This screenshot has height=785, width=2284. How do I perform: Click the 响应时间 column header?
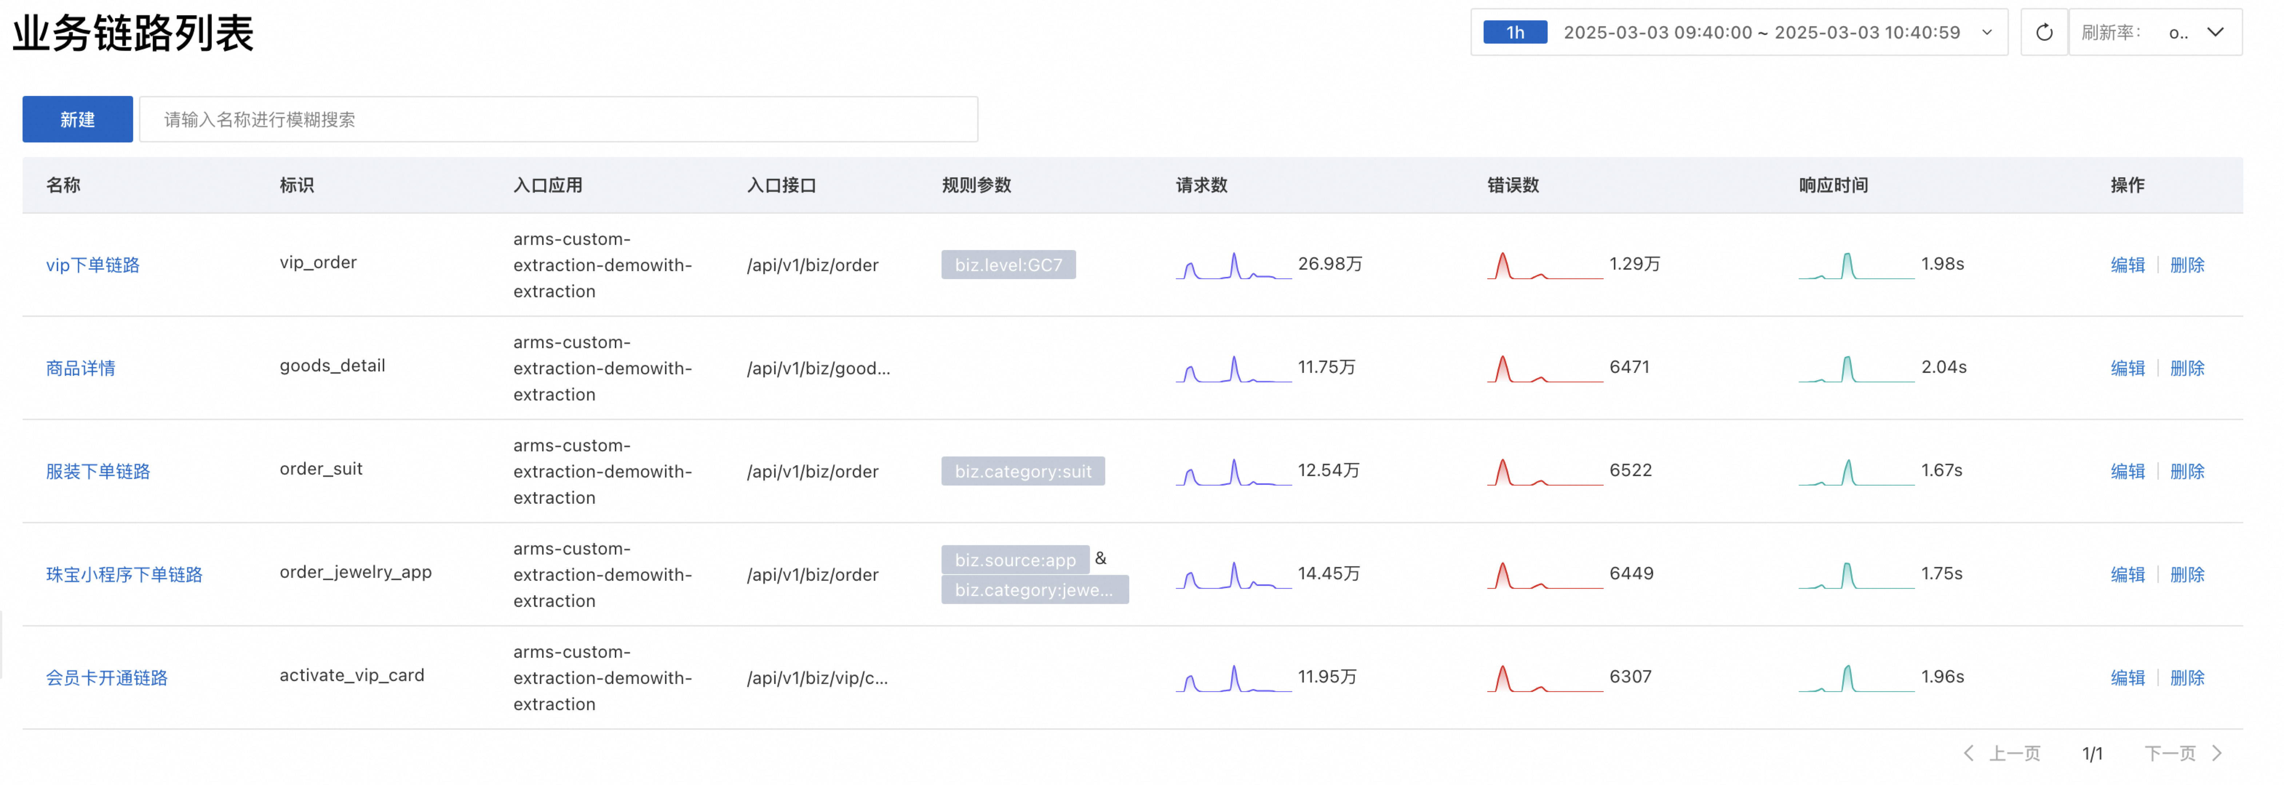pyautogui.click(x=1833, y=185)
